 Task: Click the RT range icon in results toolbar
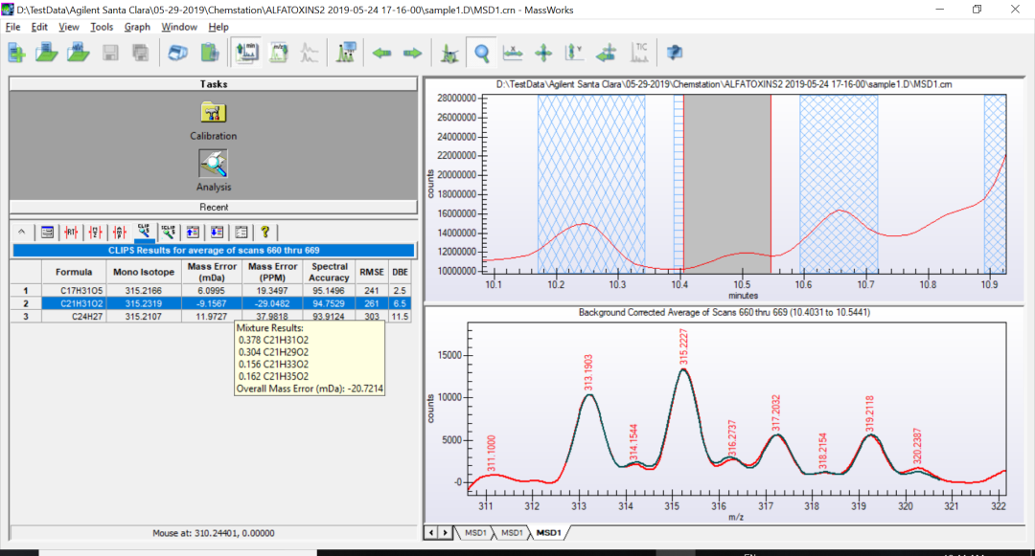pyautogui.click(x=71, y=232)
